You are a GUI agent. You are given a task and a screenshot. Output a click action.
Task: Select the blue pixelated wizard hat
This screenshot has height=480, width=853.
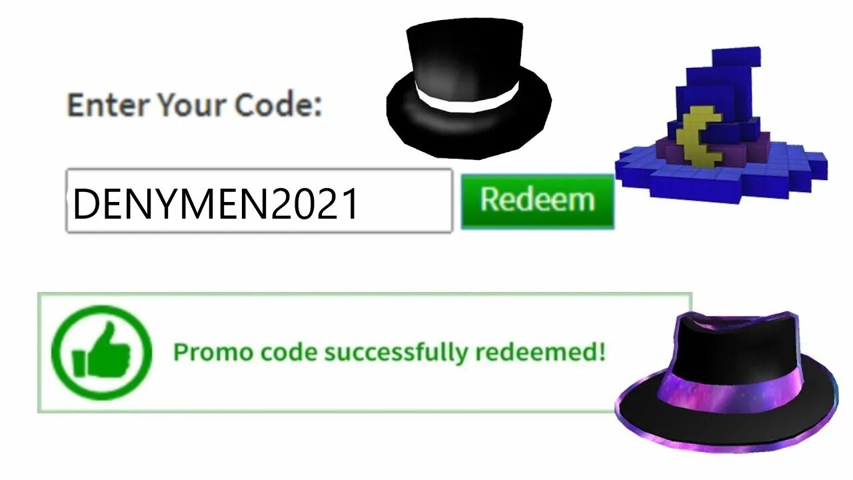[x=721, y=127]
